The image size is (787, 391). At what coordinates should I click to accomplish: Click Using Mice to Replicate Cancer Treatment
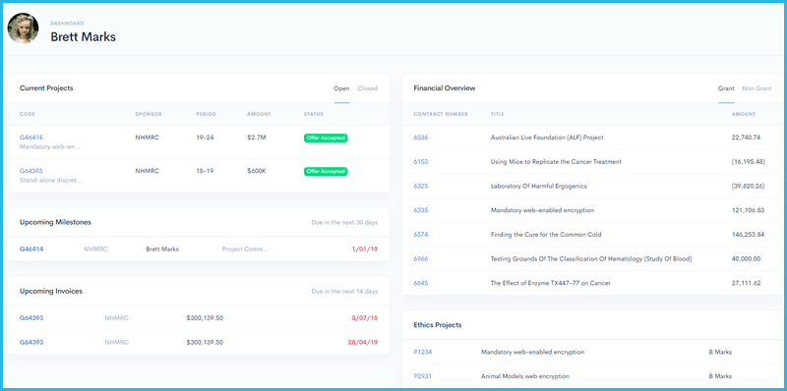(556, 162)
